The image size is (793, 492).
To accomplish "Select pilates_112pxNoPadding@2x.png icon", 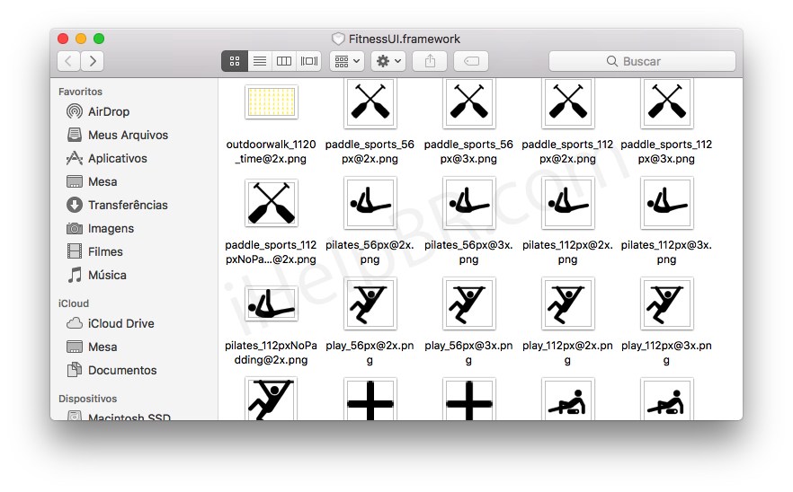I will point(272,303).
